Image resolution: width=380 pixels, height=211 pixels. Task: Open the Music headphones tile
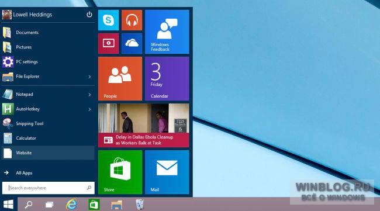(x=132, y=20)
